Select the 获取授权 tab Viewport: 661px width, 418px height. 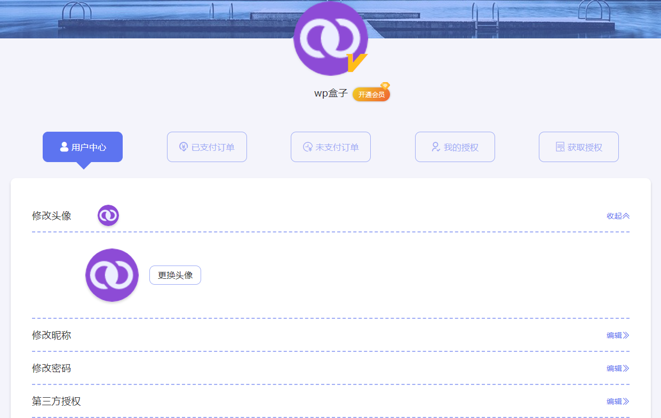pyautogui.click(x=579, y=147)
